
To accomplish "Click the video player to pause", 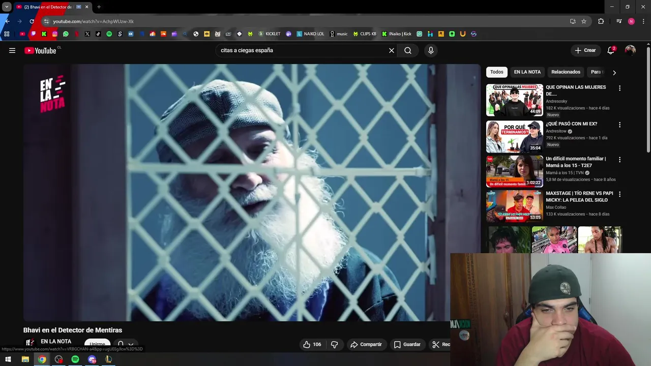I will 252,192.
